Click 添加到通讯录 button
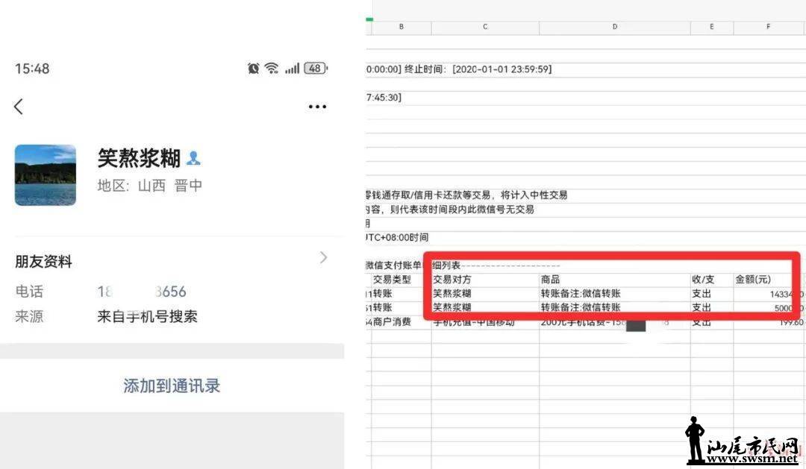806x469 pixels. [x=172, y=385]
